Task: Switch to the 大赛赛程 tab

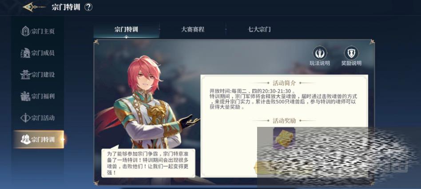Action: point(192,29)
